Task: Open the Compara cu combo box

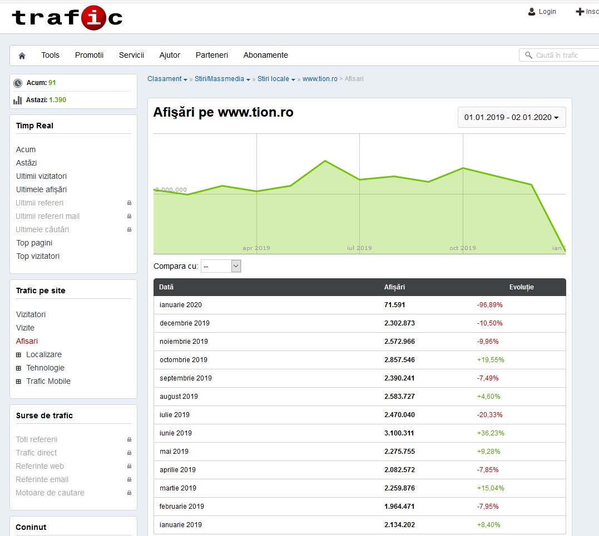Action: tap(221, 267)
